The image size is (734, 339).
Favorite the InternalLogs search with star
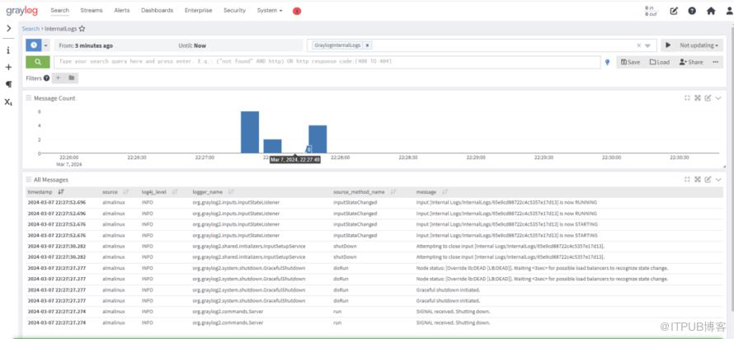tap(82, 28)
